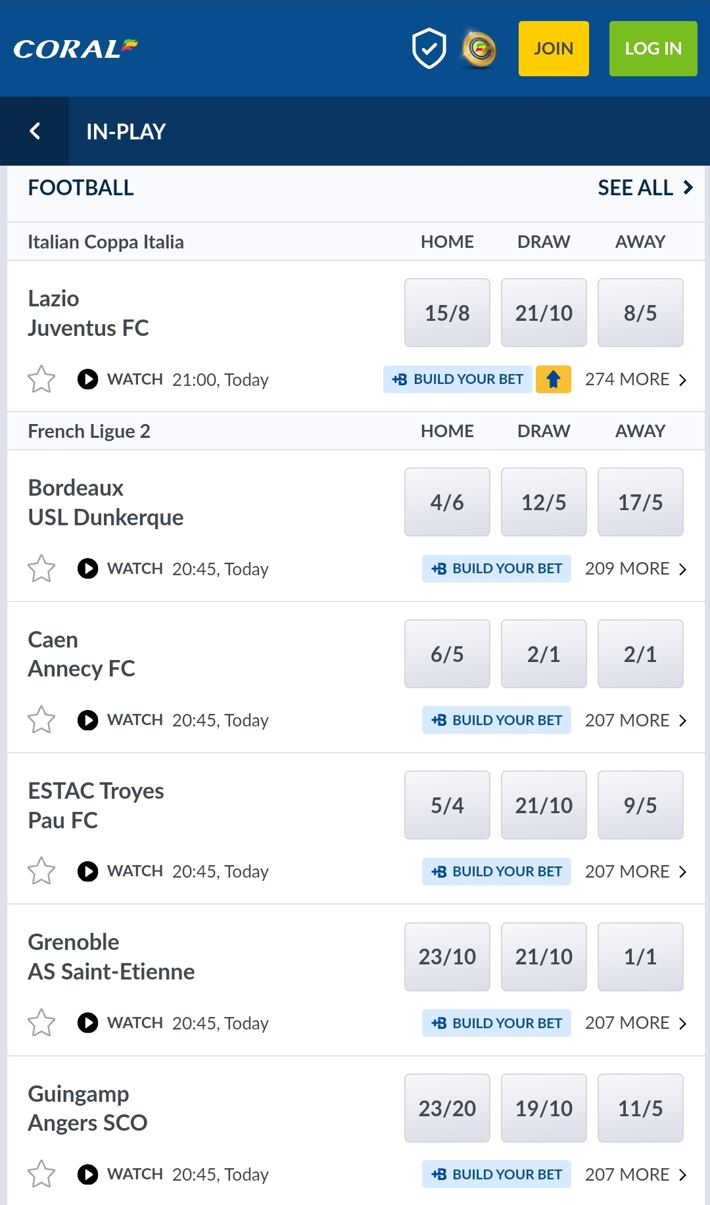Play the Watch stream for Lazio vs Juventus
The height and width of the screenshot is (1205, 710).
tap(87, 379)
